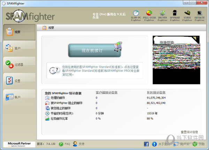Click the 处理的邮件 row icon
The height and width of the screenshot is (150, 209).
coord(47,98)
